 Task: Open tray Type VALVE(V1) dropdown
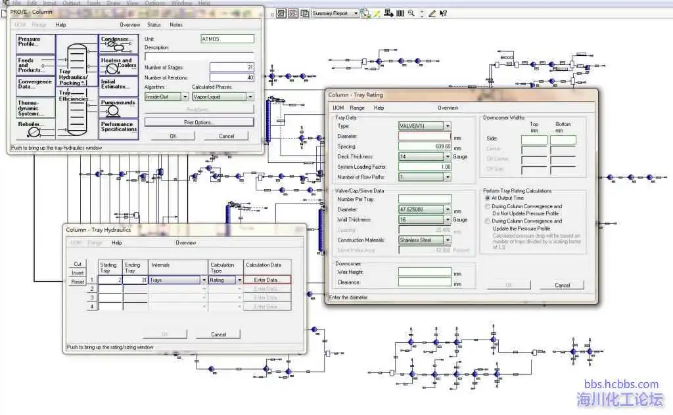coord(448,126)
